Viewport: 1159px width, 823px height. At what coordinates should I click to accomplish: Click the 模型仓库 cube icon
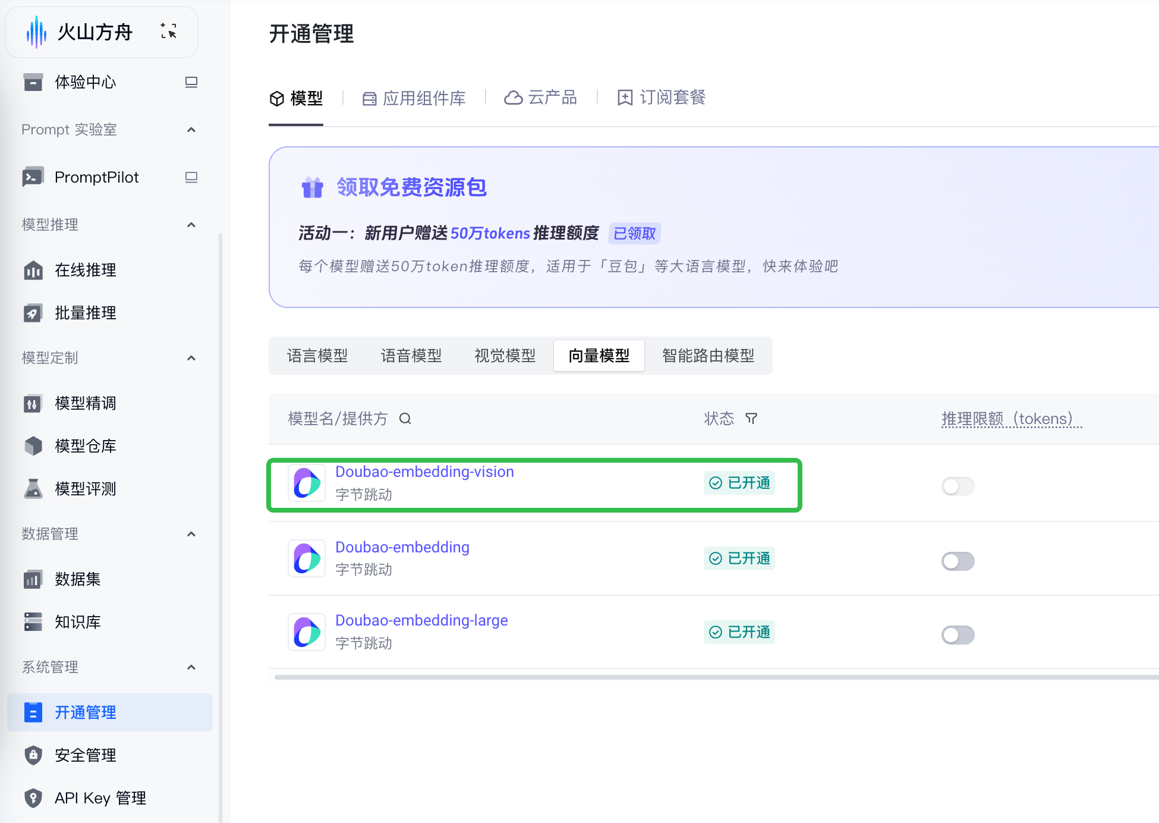pyautogui.click(x=33, y=446)
